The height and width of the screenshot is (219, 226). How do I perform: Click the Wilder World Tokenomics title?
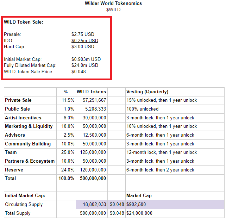pyautogui.click(x=113, y=3)
